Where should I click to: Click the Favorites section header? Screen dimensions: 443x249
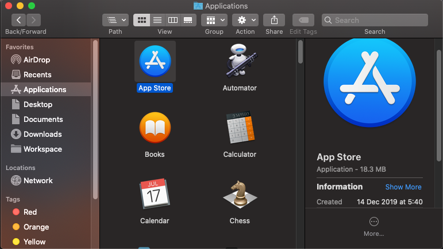(20, 47)
